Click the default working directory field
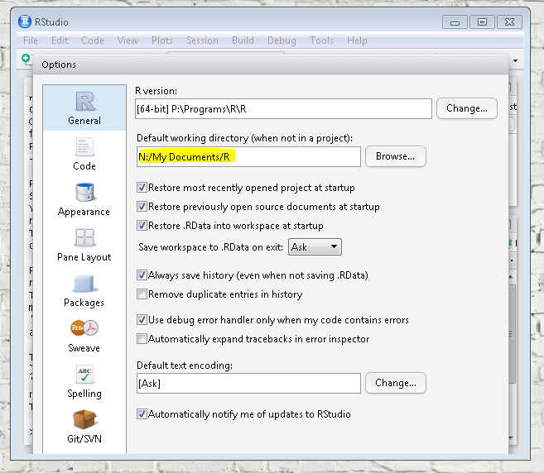This screenshot has width=544, height=473. pyautogui.click(x=248, y=156)
